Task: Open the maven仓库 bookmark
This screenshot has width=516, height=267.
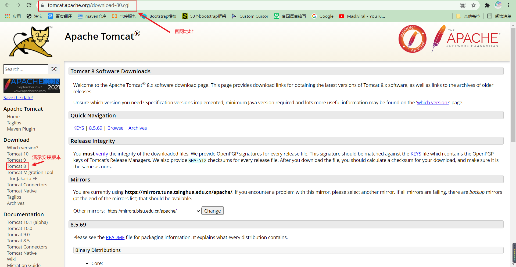Action: pyautogui.click(x=92, y=16)
